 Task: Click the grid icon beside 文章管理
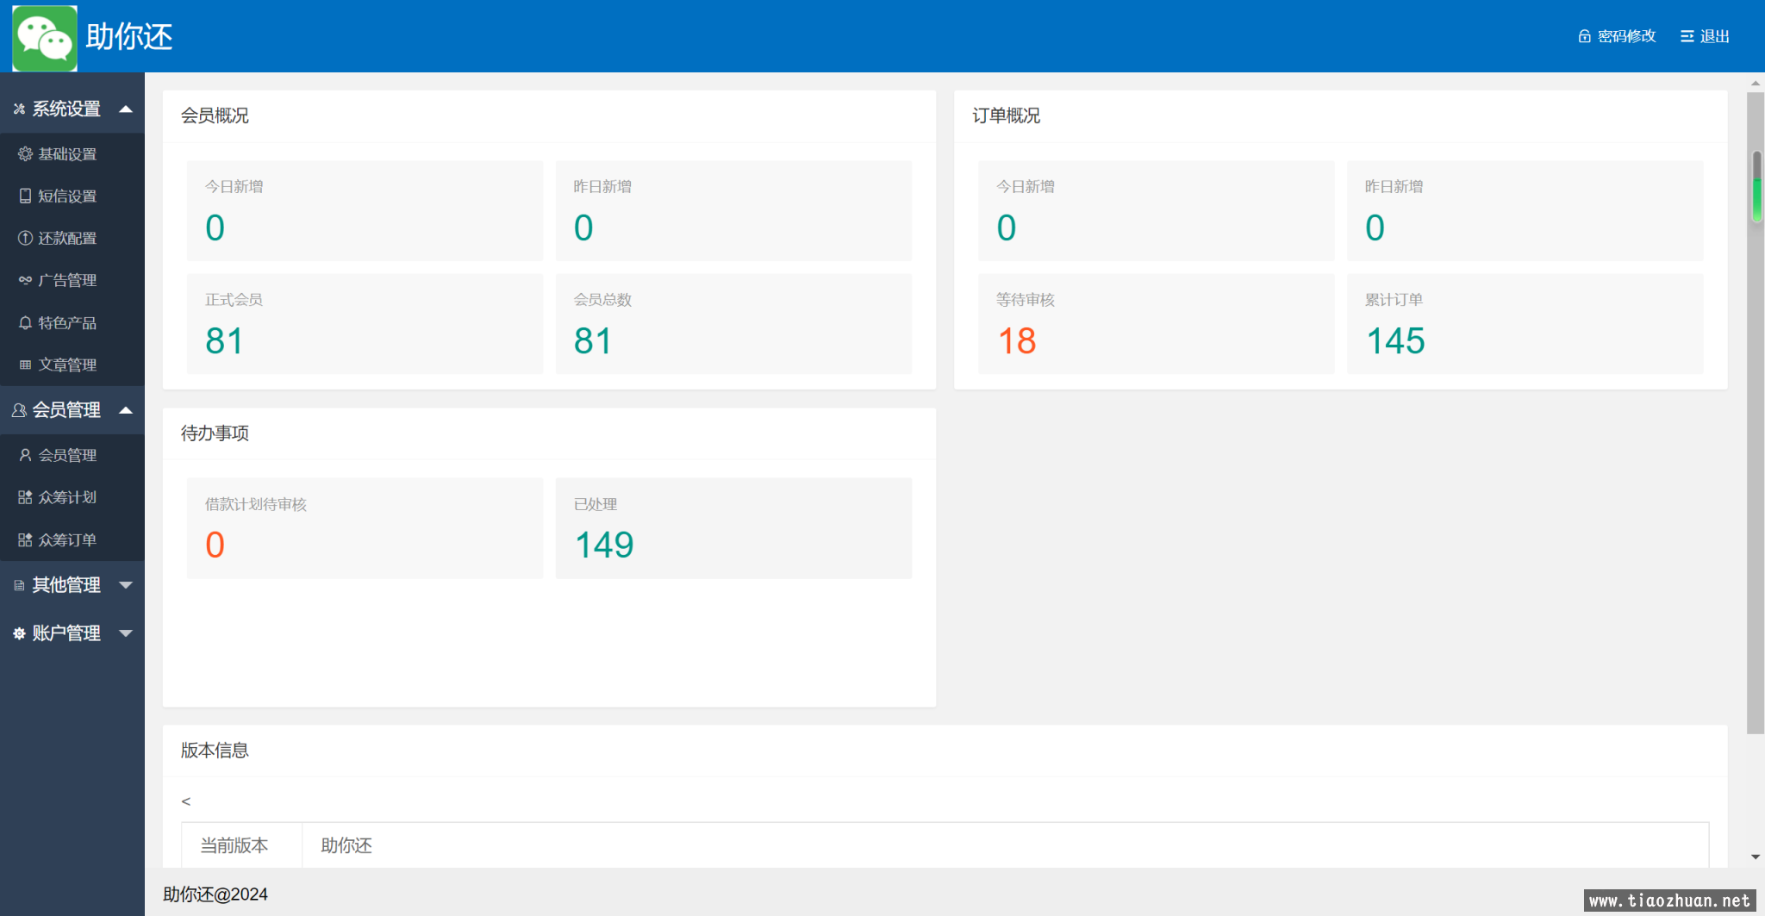click(25, 365)
